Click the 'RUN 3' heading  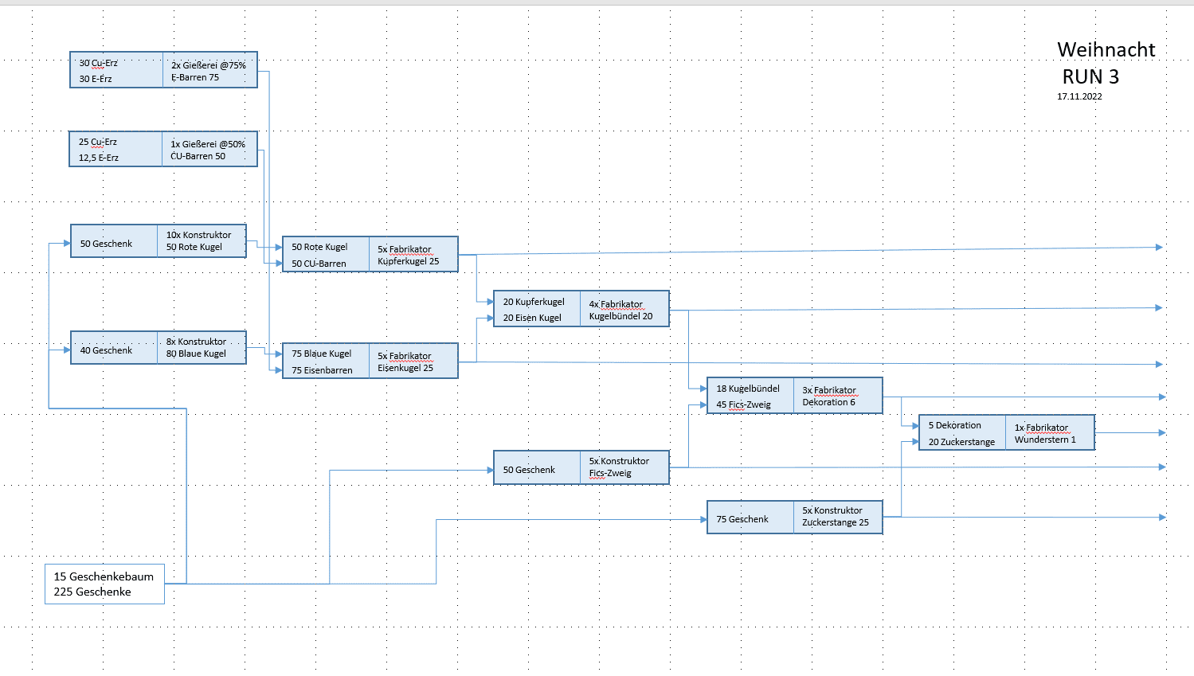pos(1090,76)
